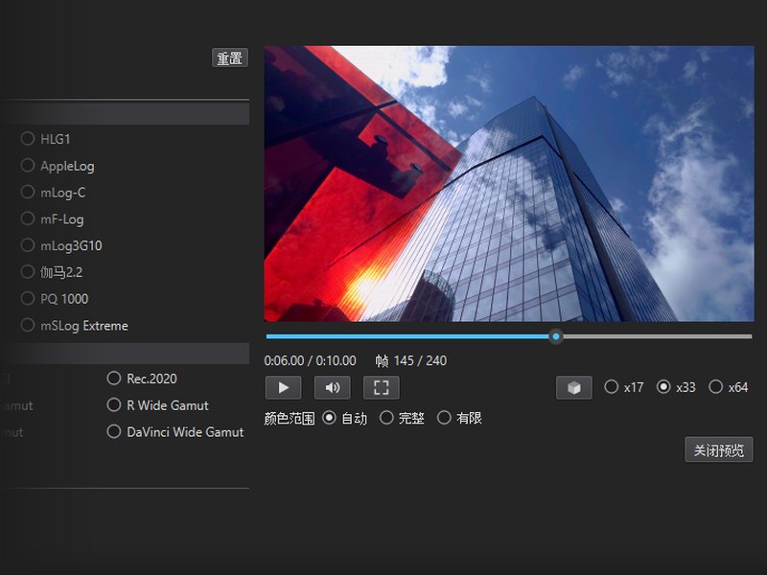Set color range to 有限
Viewport: 767px width, 575px height.
click(444, 418)
